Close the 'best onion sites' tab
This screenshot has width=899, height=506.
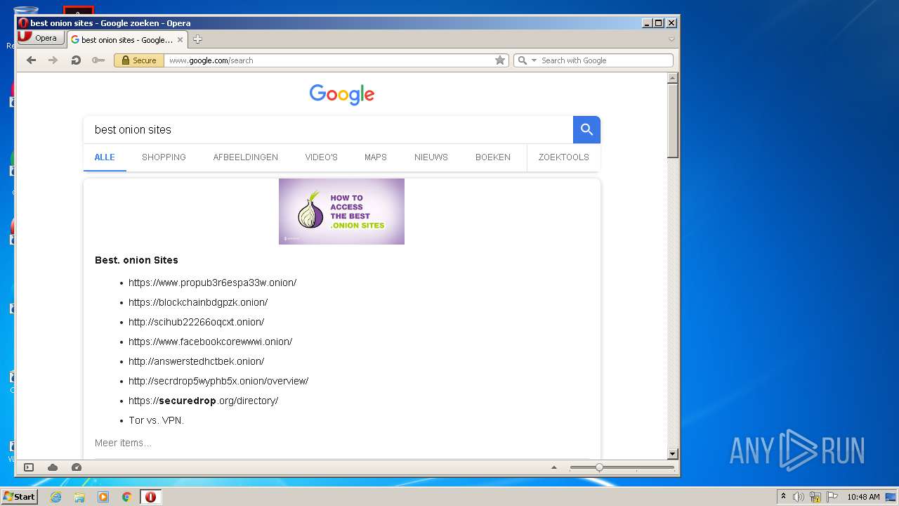[x=180, y=40]
